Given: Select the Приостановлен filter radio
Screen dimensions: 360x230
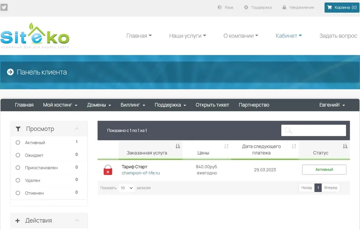Looking at the screenshot, I should [x=18, y=167].
